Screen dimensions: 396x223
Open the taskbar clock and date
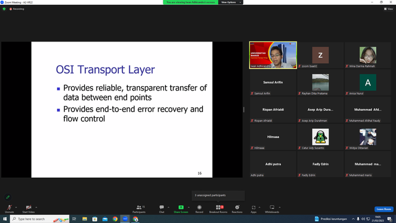pos(378,219)
